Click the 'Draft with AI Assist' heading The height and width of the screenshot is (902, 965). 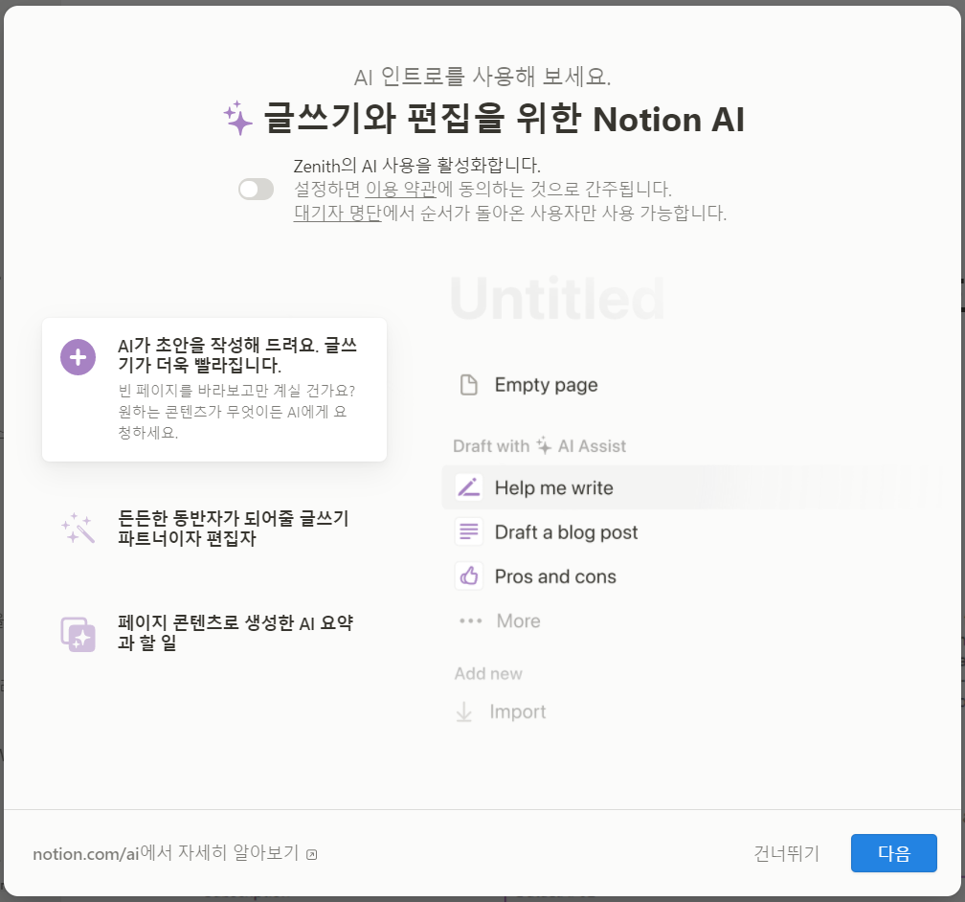click(x=539, y=446)
